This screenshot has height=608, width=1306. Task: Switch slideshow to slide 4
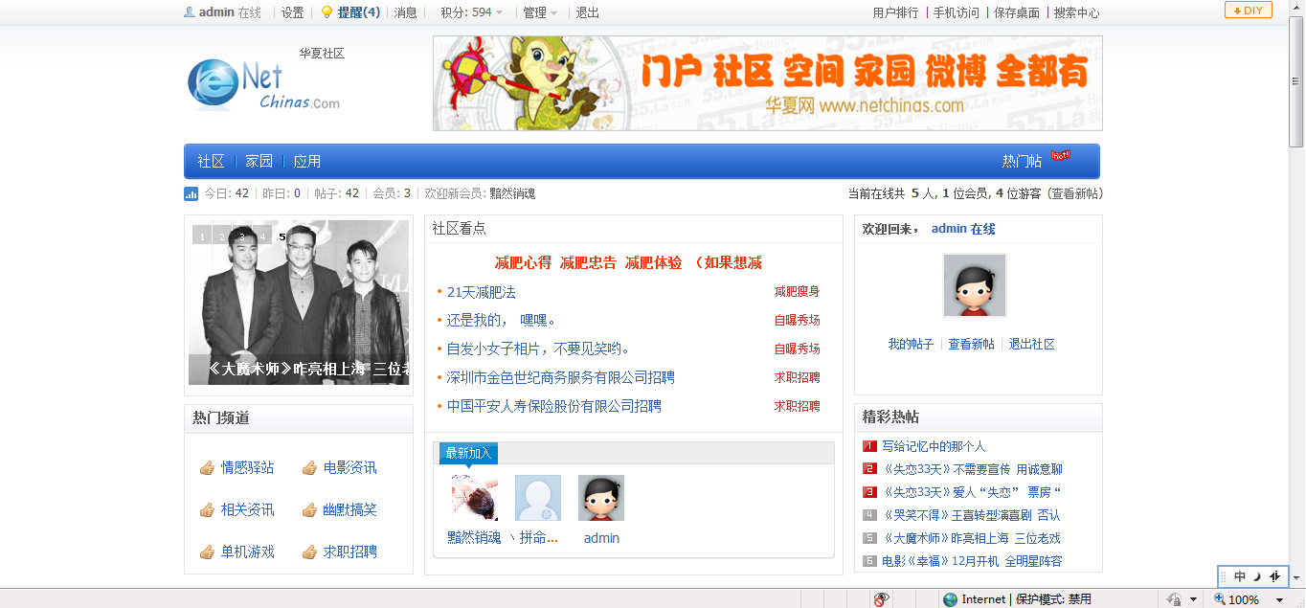261,236
